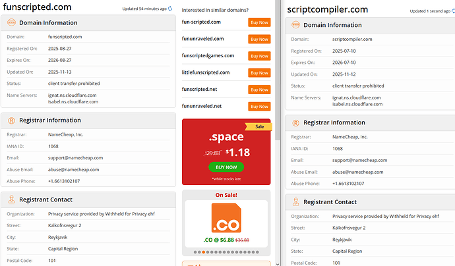This screenshot has width=455, height=266.
Task: Open the fununraveled.com suggested domain link
Action: 202,39
